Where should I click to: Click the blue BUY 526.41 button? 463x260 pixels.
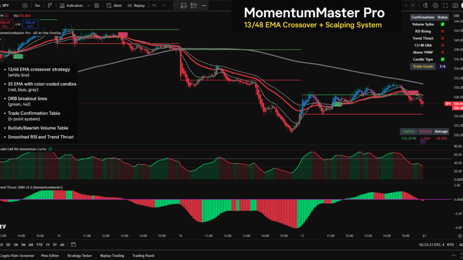30,24
